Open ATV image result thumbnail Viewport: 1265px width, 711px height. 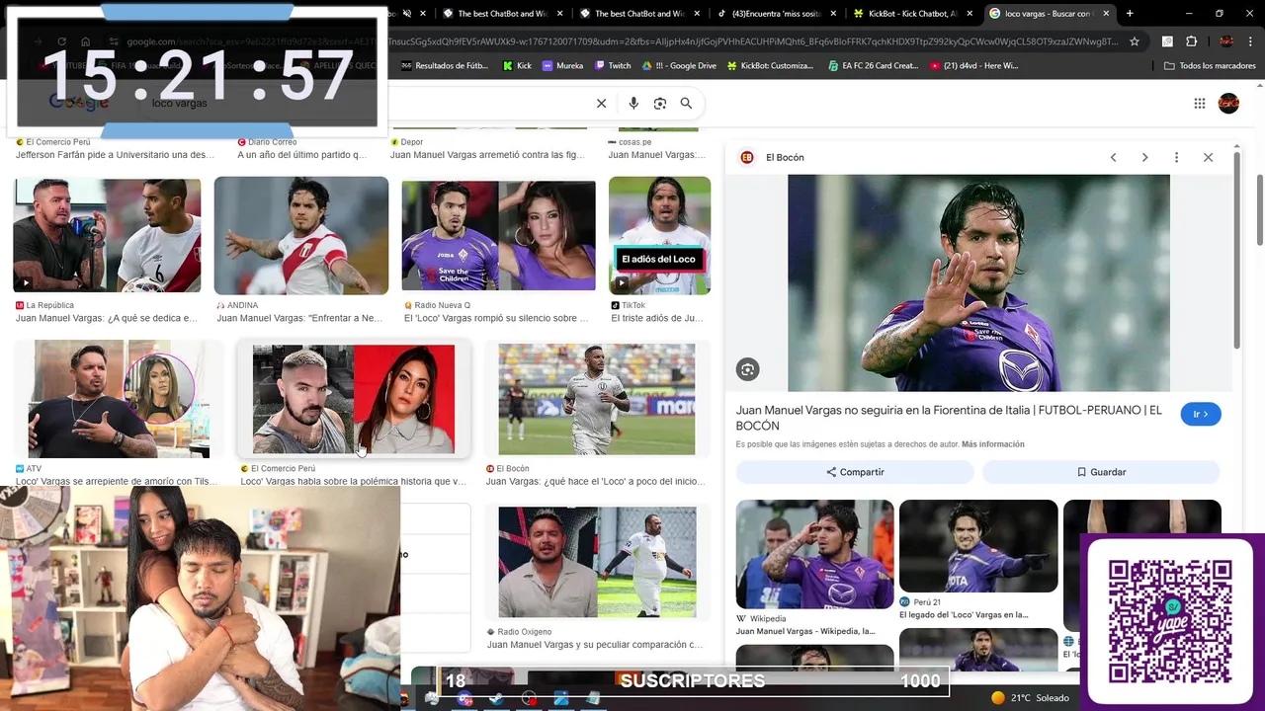click(x=119, y=399)
